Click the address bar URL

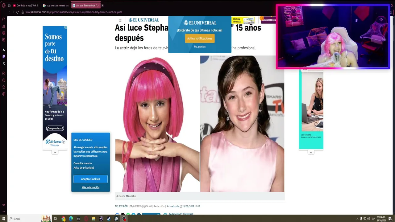74,12
